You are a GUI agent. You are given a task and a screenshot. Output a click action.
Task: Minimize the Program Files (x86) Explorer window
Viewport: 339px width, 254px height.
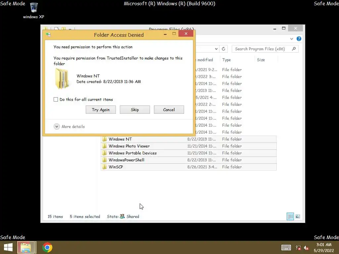pos(275,28)
